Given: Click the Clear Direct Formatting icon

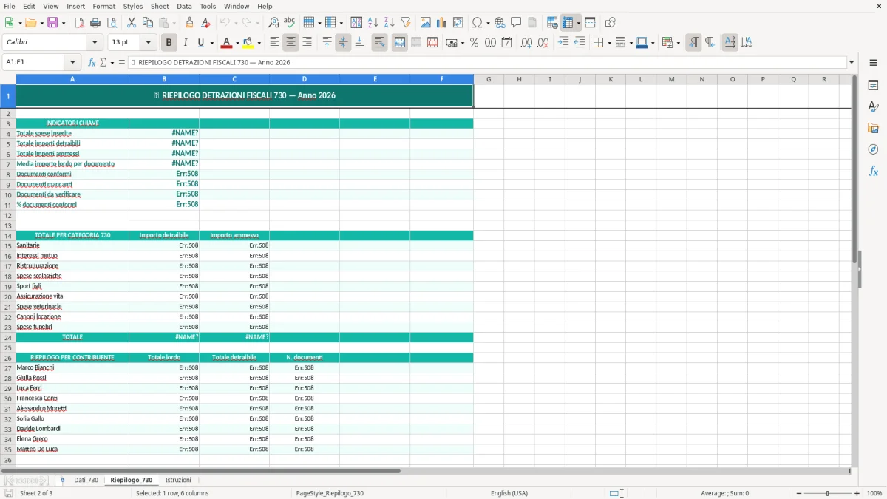Looking at the screenshot, I should [206, 23].
